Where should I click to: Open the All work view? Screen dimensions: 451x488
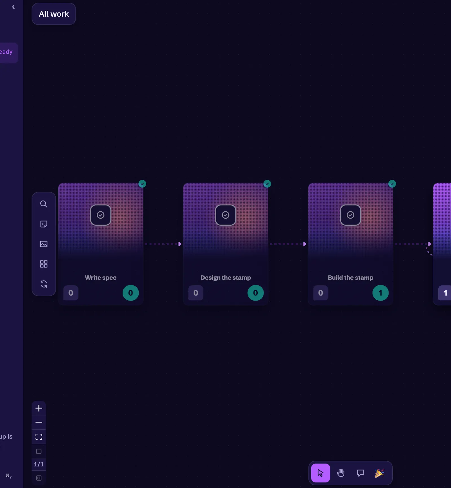[54, 14]
